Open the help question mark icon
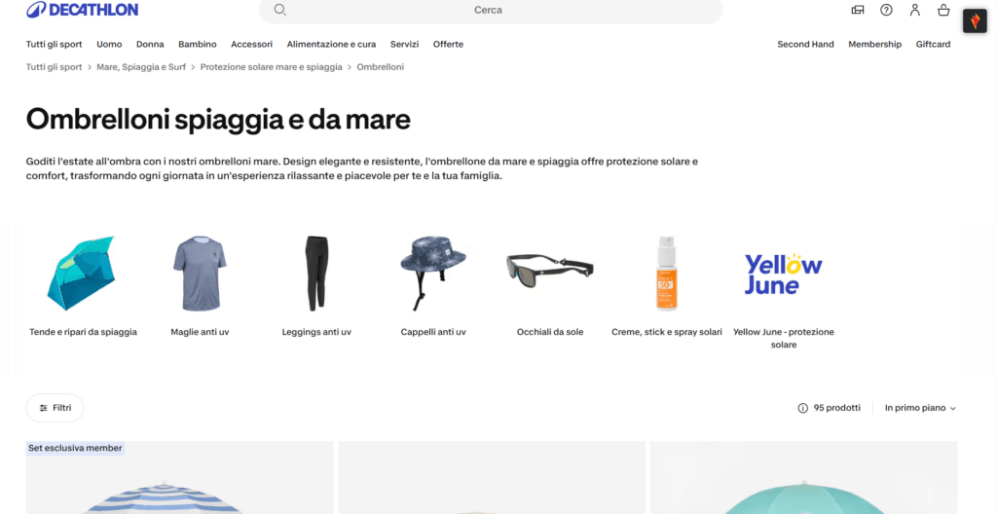Viewport: 997px width, 514px height. pos(886,10)
